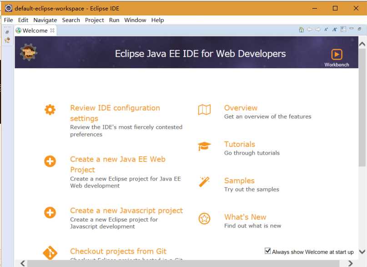Minimize the Welcome view pane
This screenshot has height=267, width=367.
[x=352, y=28]
